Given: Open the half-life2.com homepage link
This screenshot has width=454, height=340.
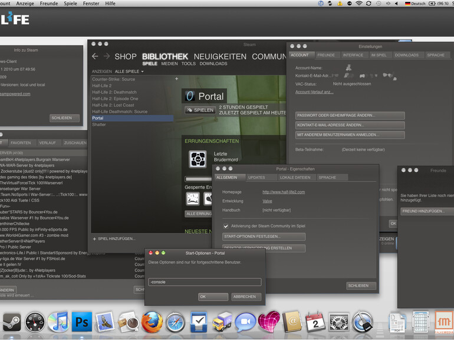Looking at the screenshot, I should pyautogui.click(x=284, y=192).
